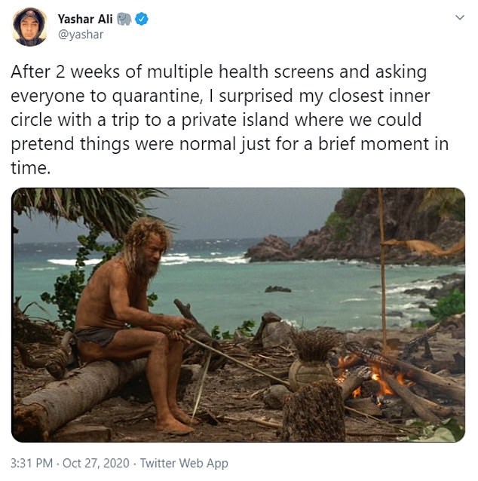Open the 3:31 PM timestamp link
Image resolution: width=478 pixels, height=481 pixels.
32,463
